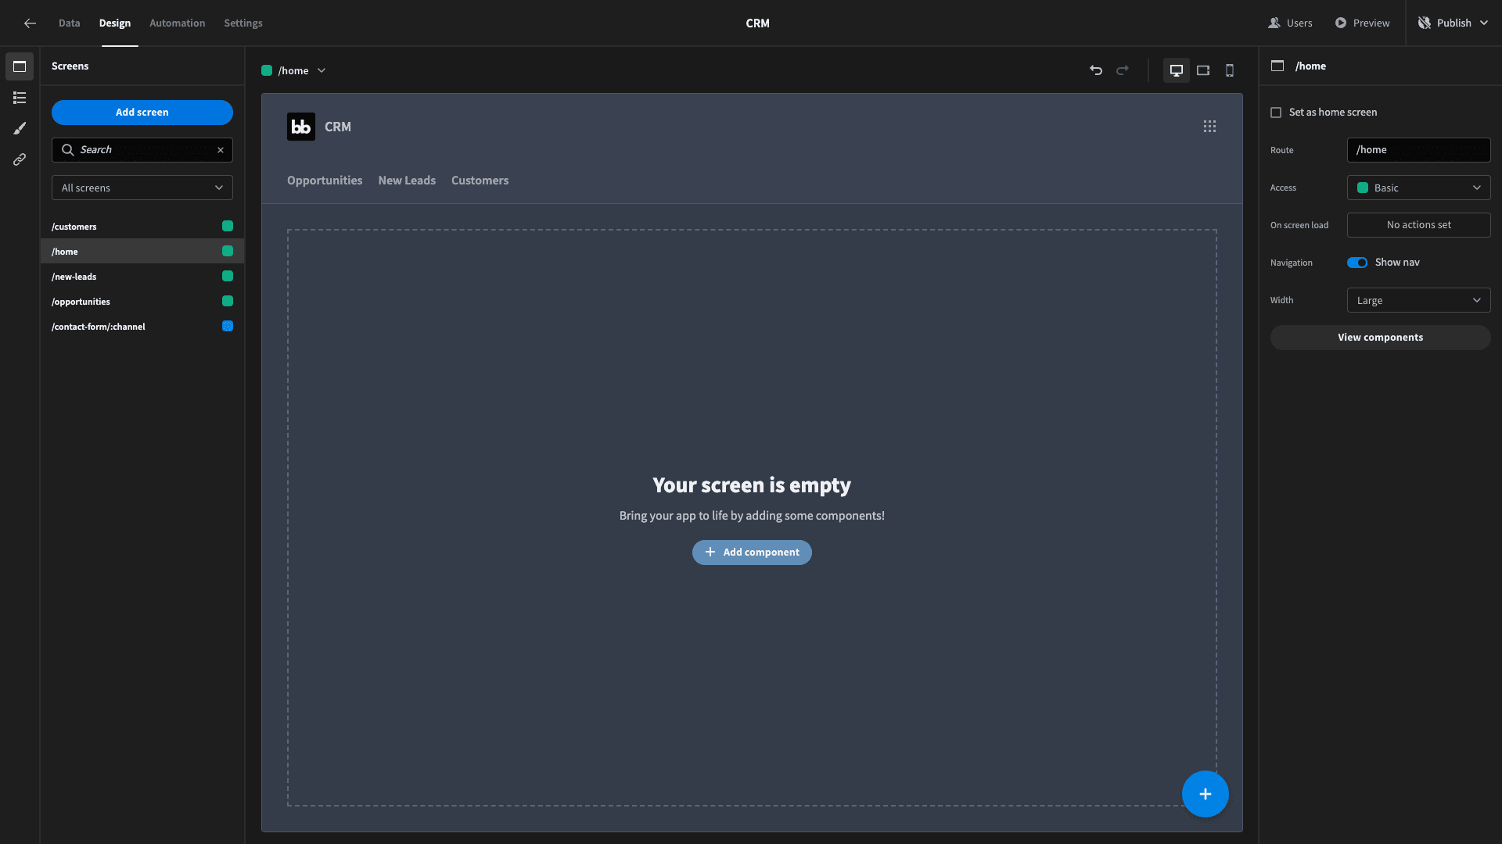Image resolution: width=1502 pixels, height=844 pixels.
Task: Open the Opportunities nav link in the canvas
Action: (325, 181)
